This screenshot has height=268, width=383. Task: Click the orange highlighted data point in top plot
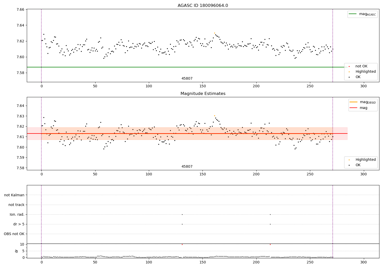(214, 33)
